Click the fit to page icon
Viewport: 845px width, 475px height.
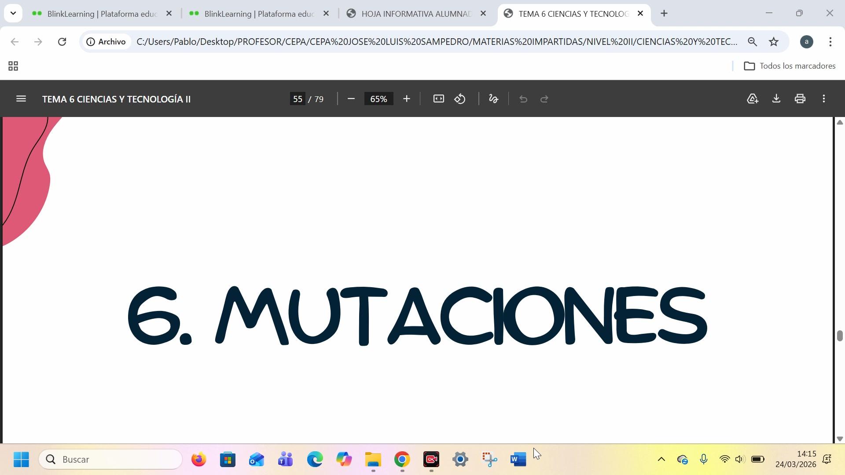[x=438, y=99]
